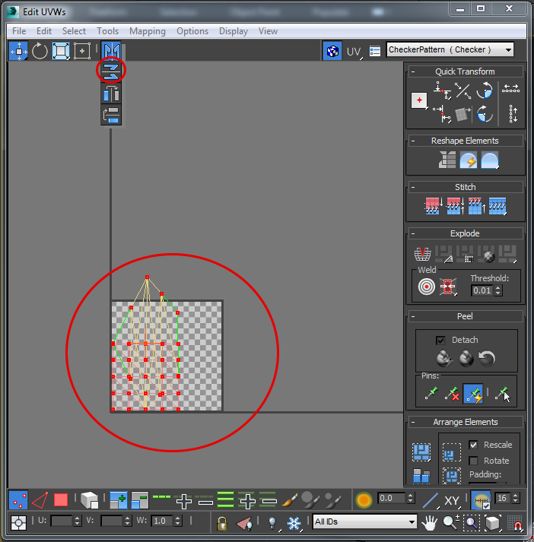Collapse the Quick Transform rollout

[x=412, y=72]
